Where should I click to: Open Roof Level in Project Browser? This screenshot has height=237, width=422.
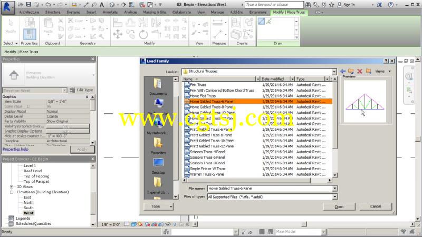33,171
